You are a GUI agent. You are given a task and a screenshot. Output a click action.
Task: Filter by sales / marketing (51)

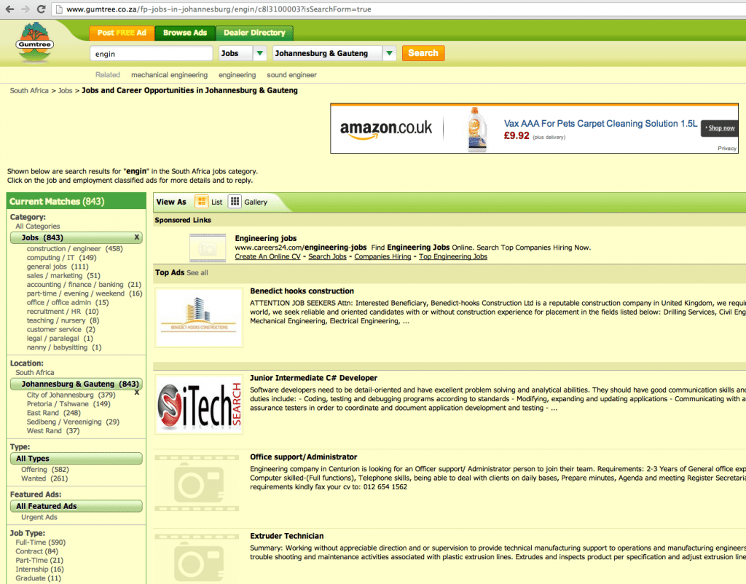tap(63, 276)
